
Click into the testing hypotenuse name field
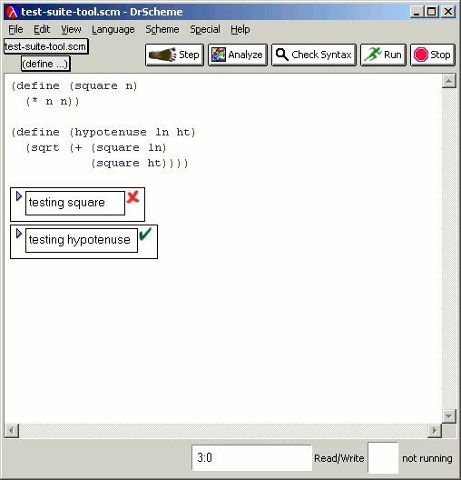pyautogui.click(x=82, y=240)
